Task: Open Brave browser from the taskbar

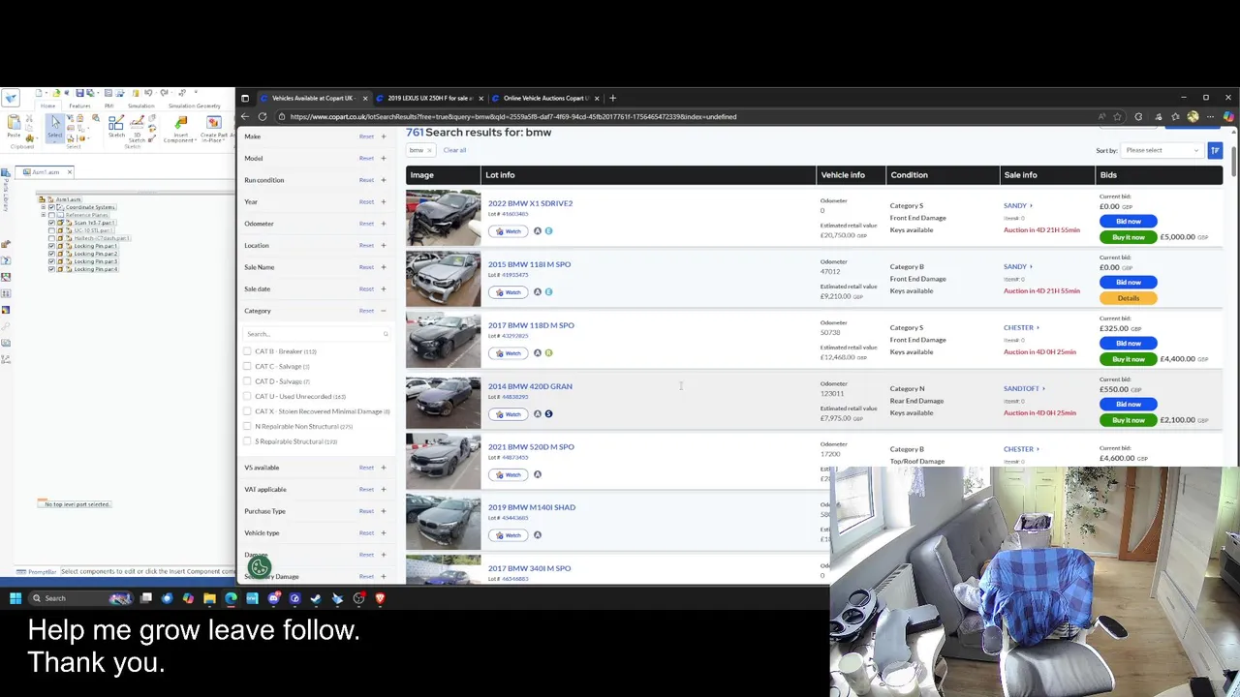Action: pos(380,598)
